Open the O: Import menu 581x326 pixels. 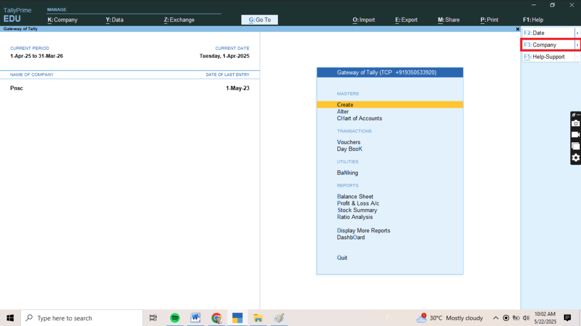364,20
